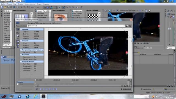Switch to the Переходы tab
The image size is (176, 99).
click(7, 47)
